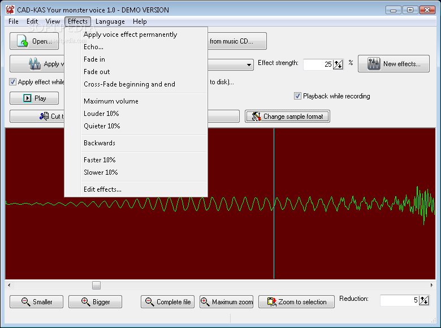Click the Effect strength spinner arrows
441x328 pixels.
click(338, 64)
